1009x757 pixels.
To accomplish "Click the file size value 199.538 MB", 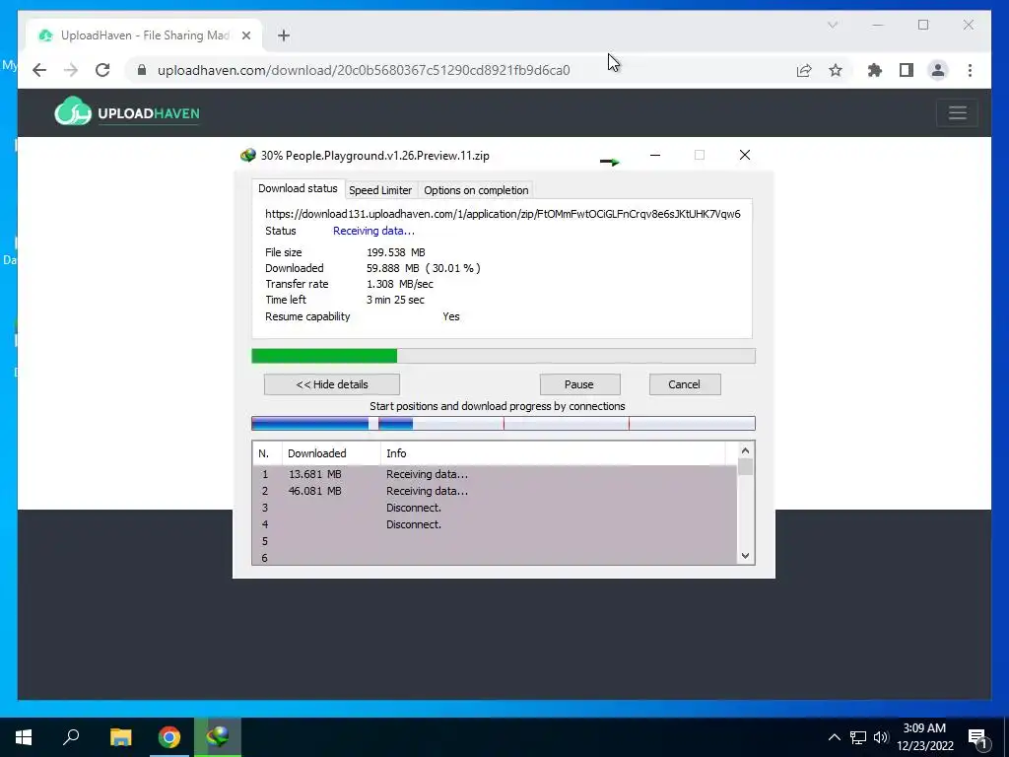I will (x=396, y=252).
